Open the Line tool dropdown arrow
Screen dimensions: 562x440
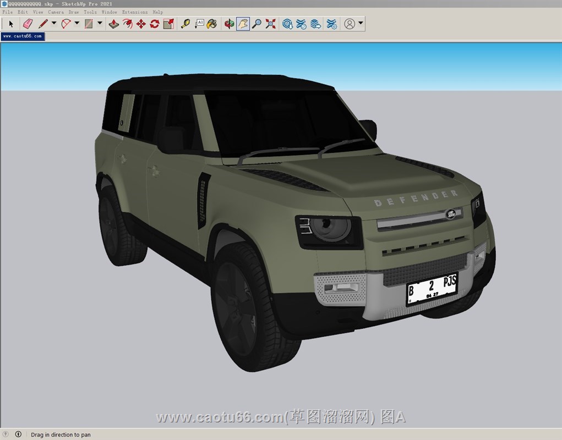[54, 23]
